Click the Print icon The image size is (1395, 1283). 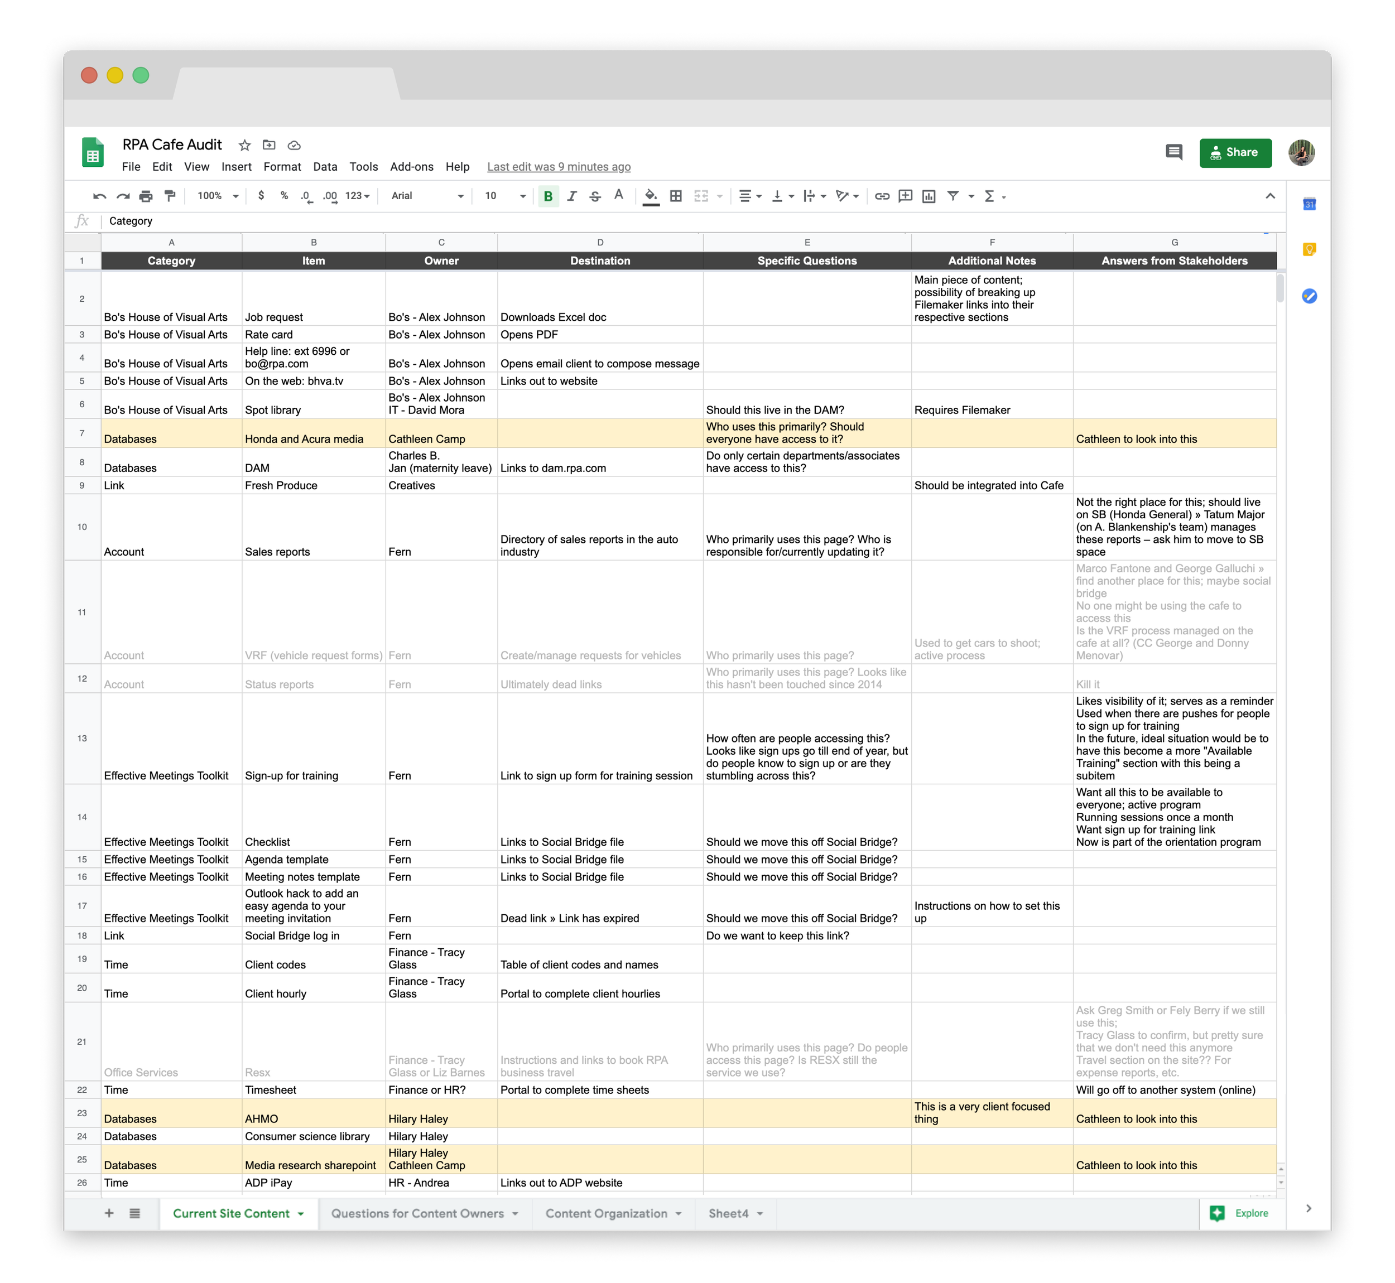click(146, 196)
